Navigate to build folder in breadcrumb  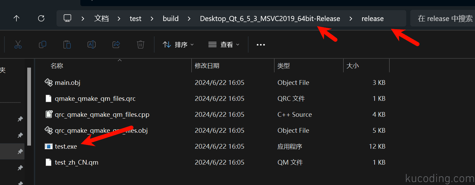tap(171, 19)
